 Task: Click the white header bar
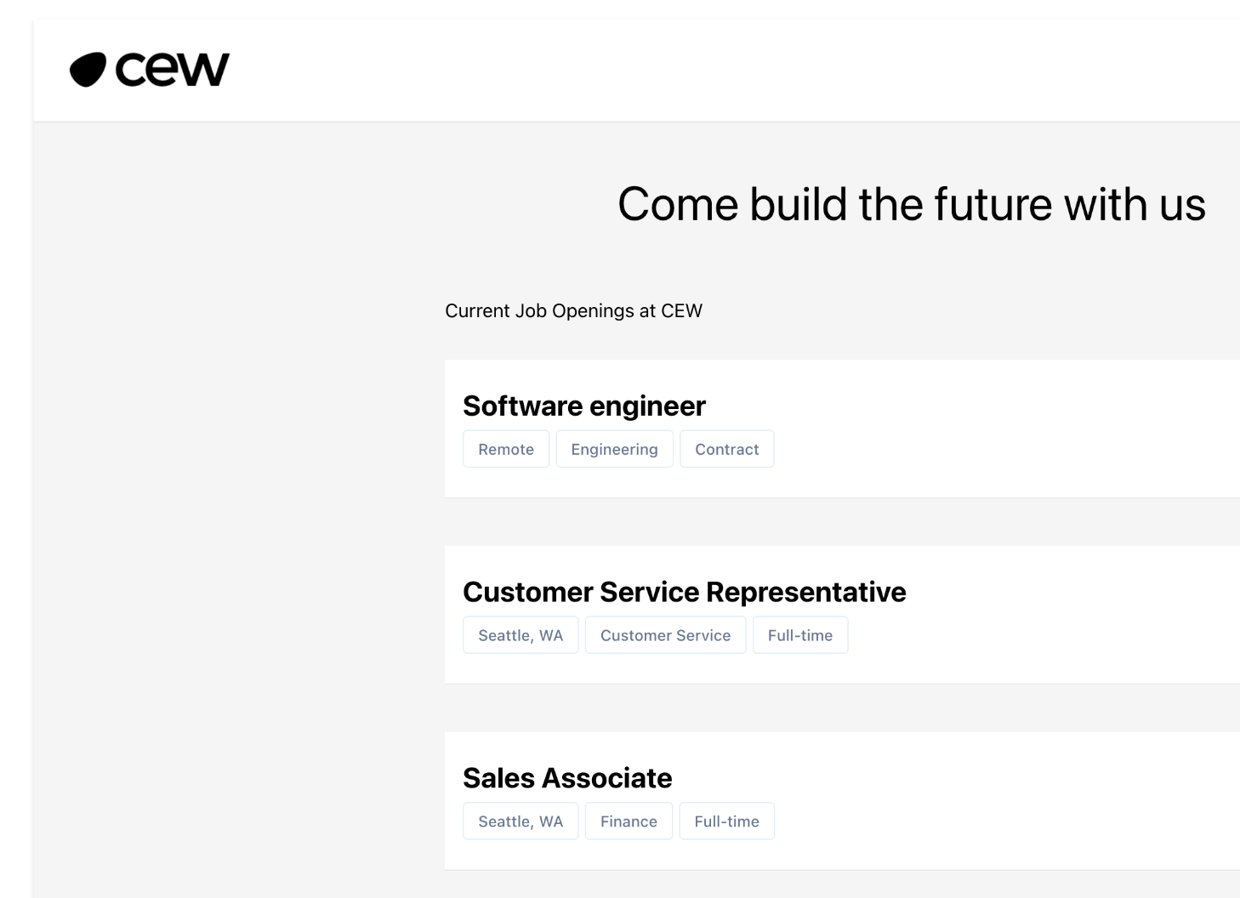pos(680,70)
